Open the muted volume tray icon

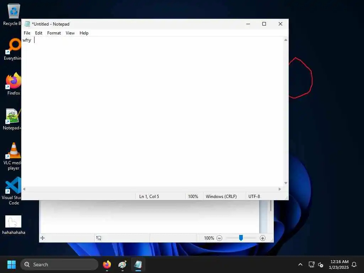pyautogui.click(x=321, y=264)
